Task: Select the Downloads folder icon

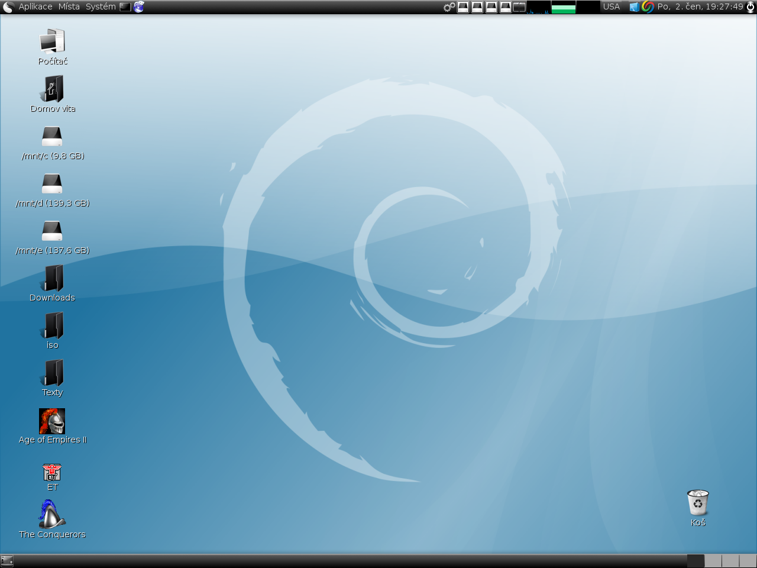Action: click(x=53, y=278)
